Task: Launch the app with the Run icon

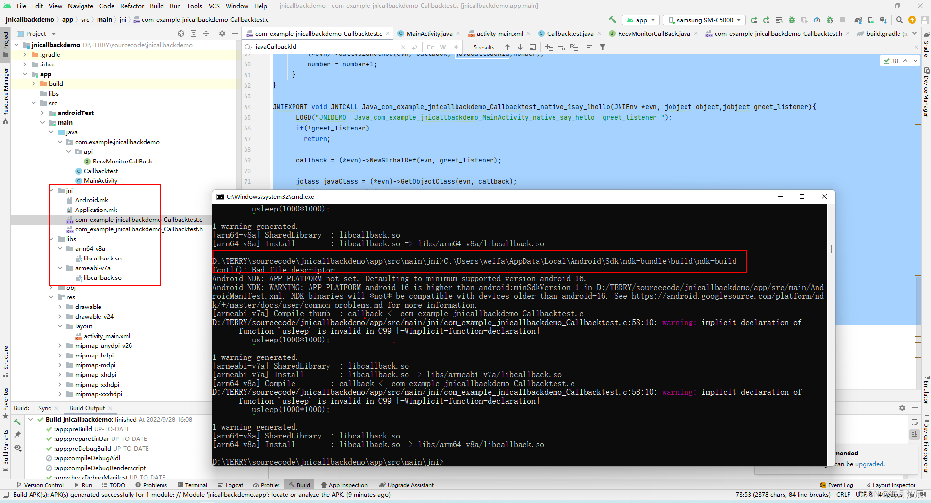Action: click(754, 20)
